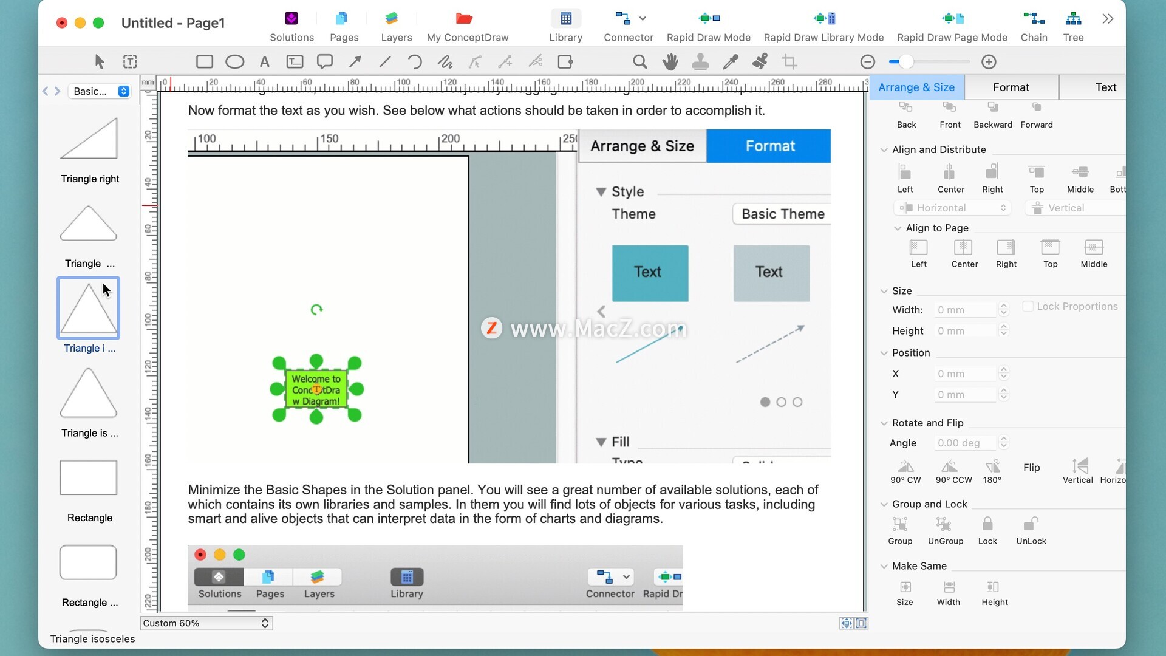Click the Tree layout icon
The image size is (1166, 656).
click(x=1073, y=26)
